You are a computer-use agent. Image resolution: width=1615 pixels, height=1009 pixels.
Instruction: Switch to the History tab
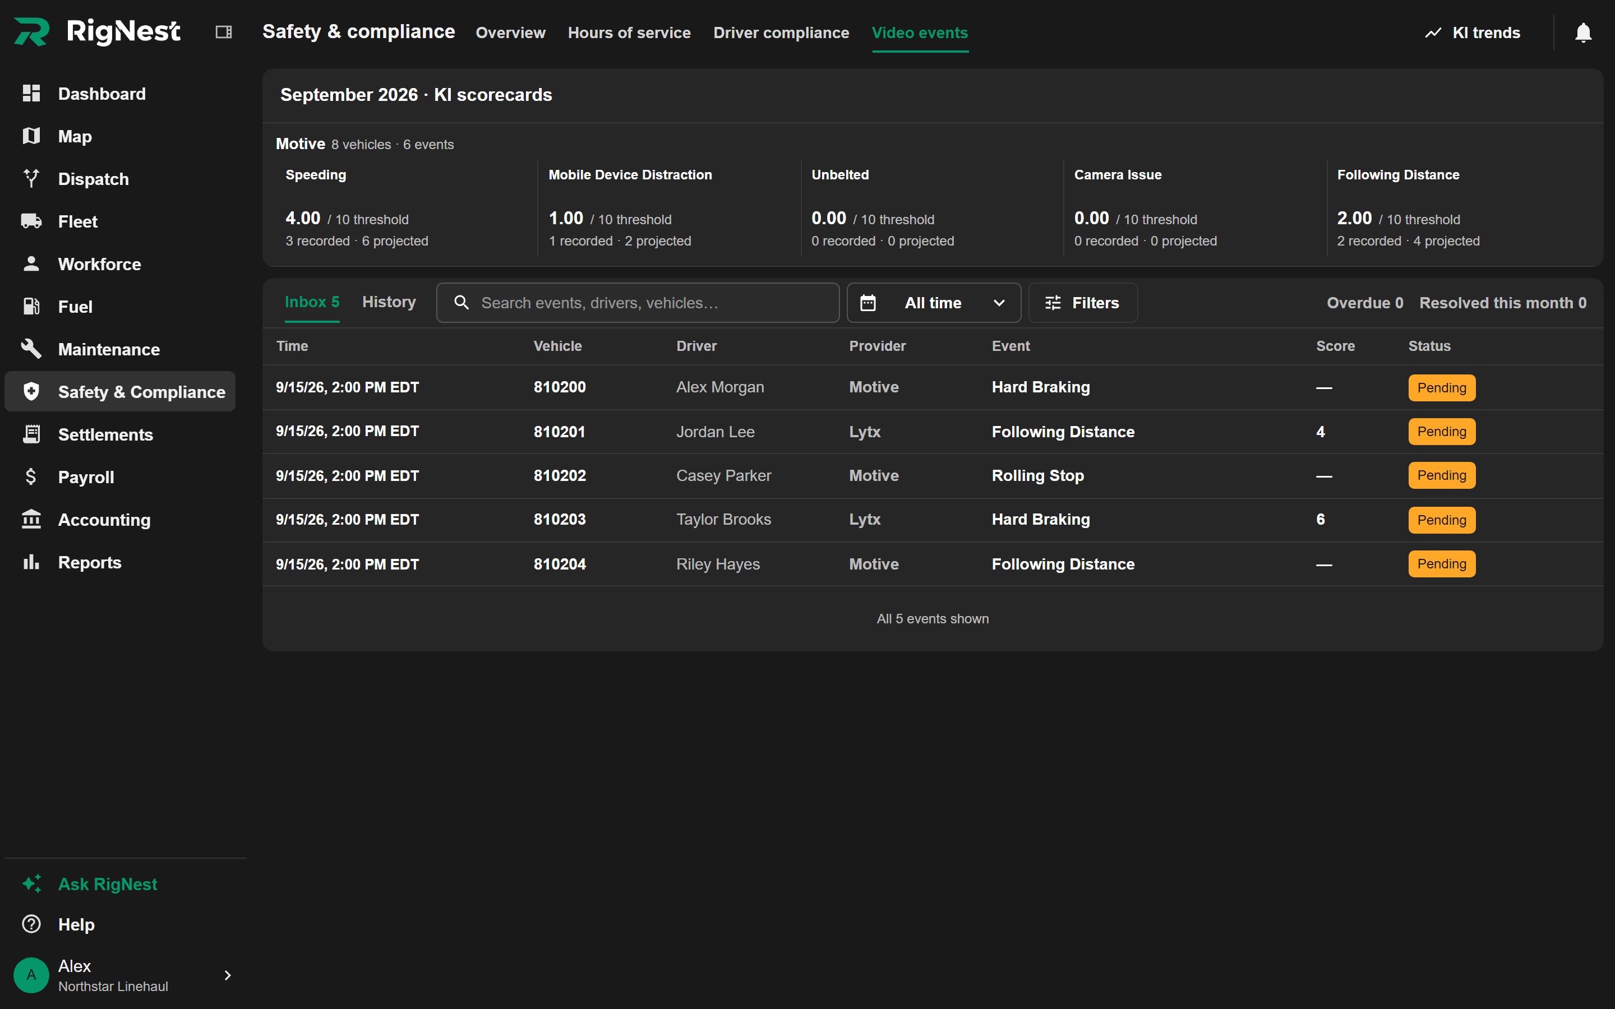(x=389, y=302)
